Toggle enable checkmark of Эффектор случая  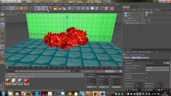coord(145,23)
